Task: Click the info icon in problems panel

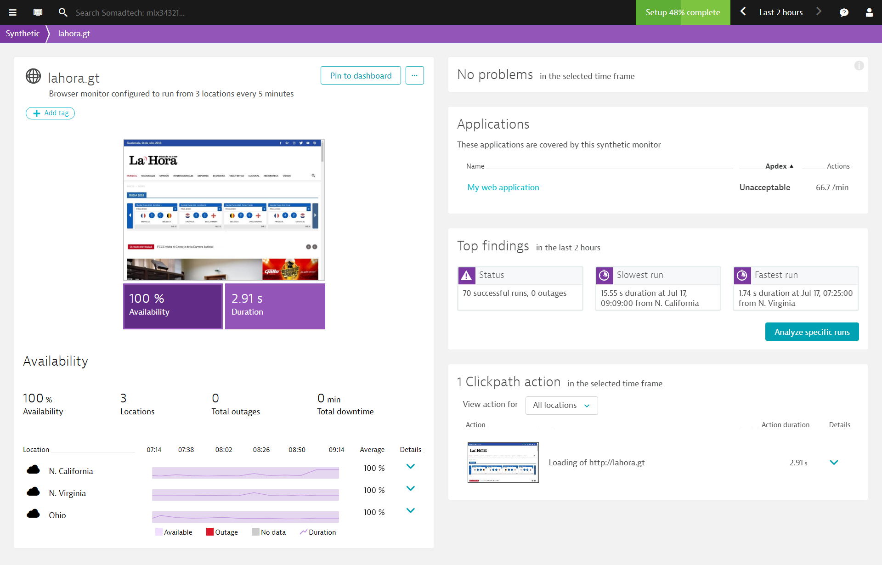Action: [859, 66]
